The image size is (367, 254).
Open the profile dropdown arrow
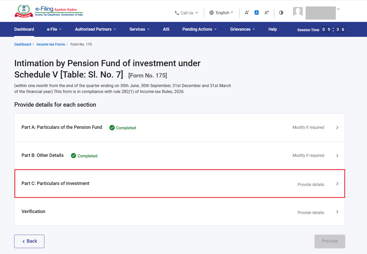pyautogui.click(x=338, y=9)
